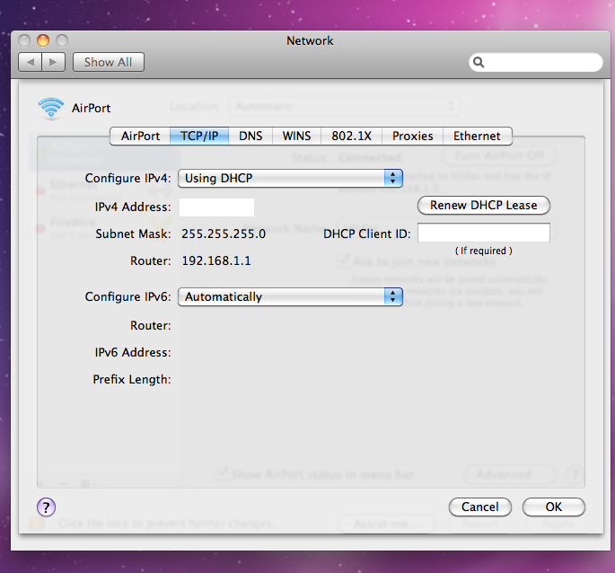Go to the Proxies tab
The height and width of the screenshot is (573, 615).
click(413, 136)
